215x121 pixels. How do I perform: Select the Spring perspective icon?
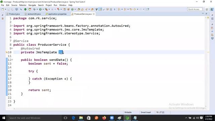point(212,9)
